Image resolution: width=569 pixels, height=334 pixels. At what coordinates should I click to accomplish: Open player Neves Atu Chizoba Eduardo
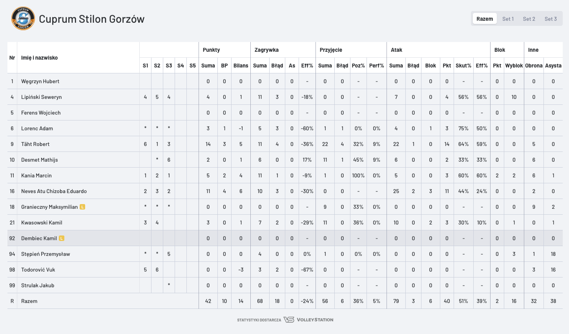(x=54, y=191)
